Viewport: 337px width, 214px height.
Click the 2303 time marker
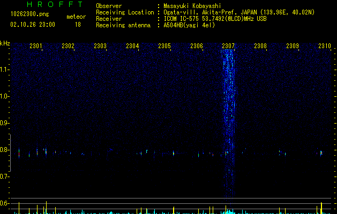click(x=100, y=45)
